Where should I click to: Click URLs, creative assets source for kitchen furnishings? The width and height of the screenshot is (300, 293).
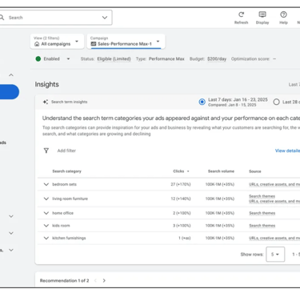click(x=274, y=238)
